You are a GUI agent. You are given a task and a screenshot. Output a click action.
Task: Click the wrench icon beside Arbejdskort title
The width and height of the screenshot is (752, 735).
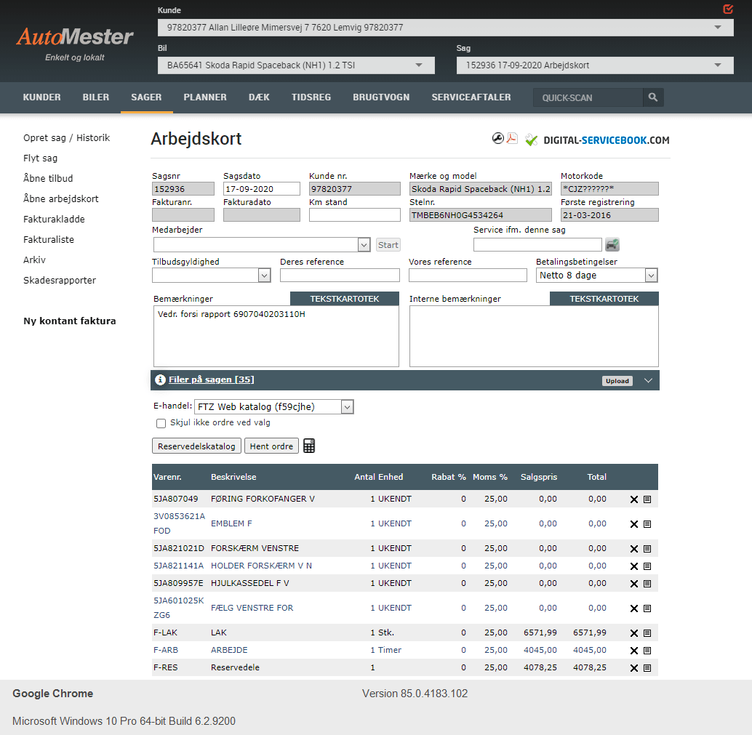pos(498,139)
